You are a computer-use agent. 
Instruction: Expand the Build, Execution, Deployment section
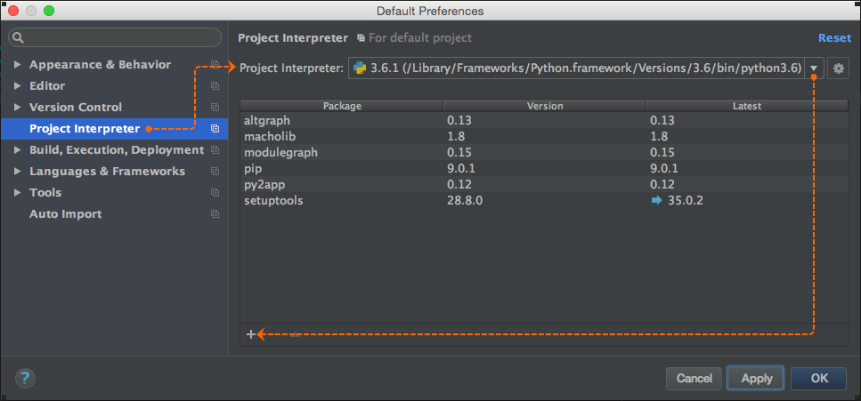click(x=18, y=149)
